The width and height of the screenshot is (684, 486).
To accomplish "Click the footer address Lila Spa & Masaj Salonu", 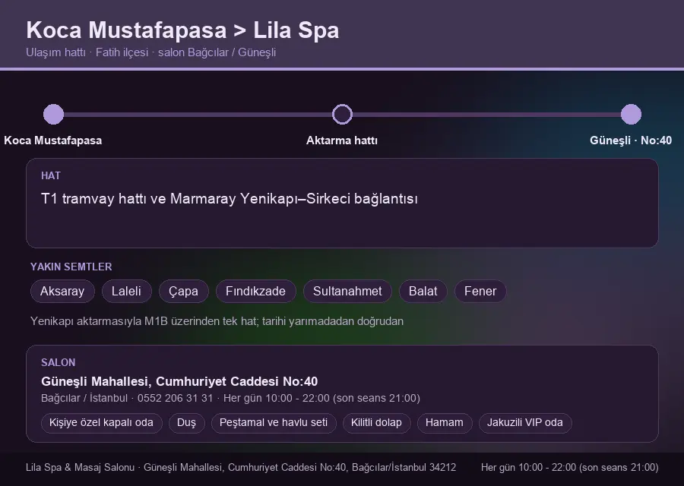I will click(241, 468).
